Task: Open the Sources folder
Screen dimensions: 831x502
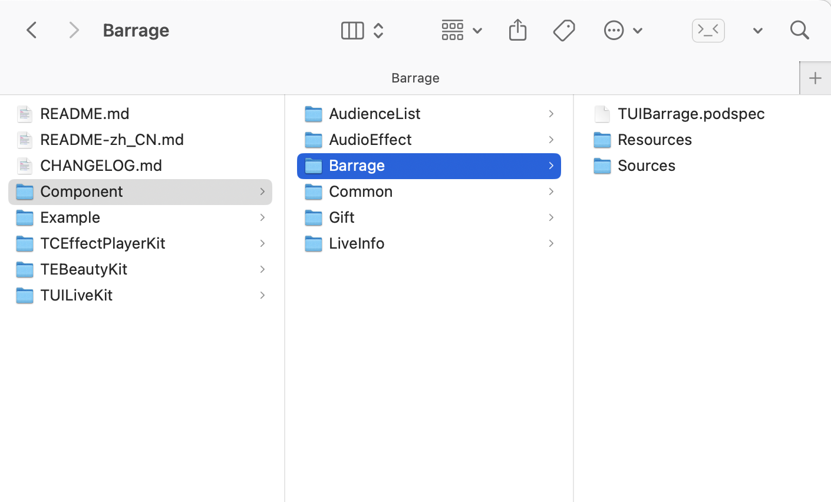Action: (x=646, y=166)
